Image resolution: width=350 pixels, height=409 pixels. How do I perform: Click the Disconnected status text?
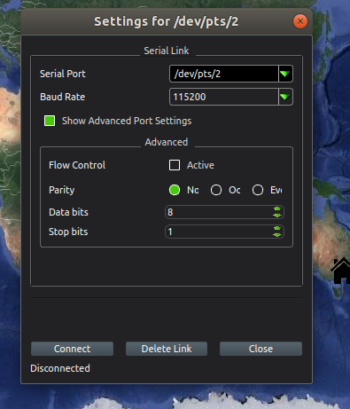click(60, 368)
